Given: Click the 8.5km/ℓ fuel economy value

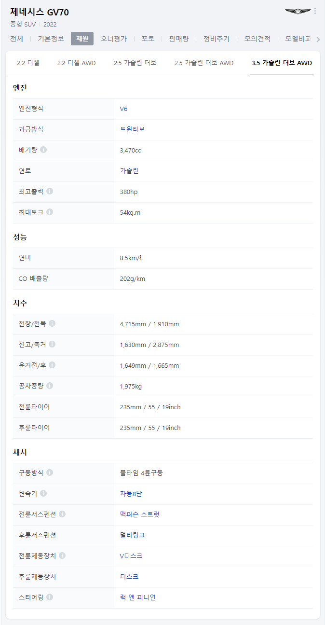Looking at the screenshot, I should pos(131,258).
